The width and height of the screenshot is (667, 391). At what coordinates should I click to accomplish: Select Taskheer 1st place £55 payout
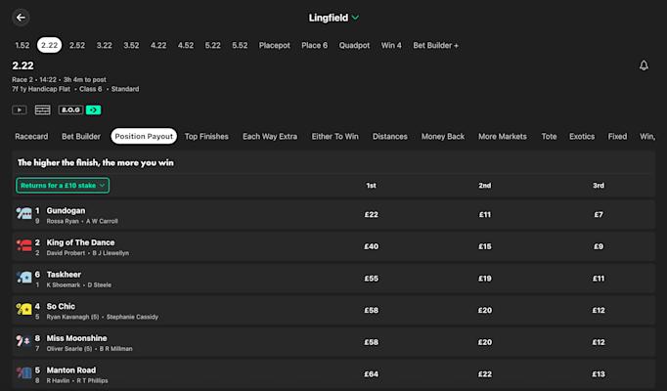(x=371, y=279)
